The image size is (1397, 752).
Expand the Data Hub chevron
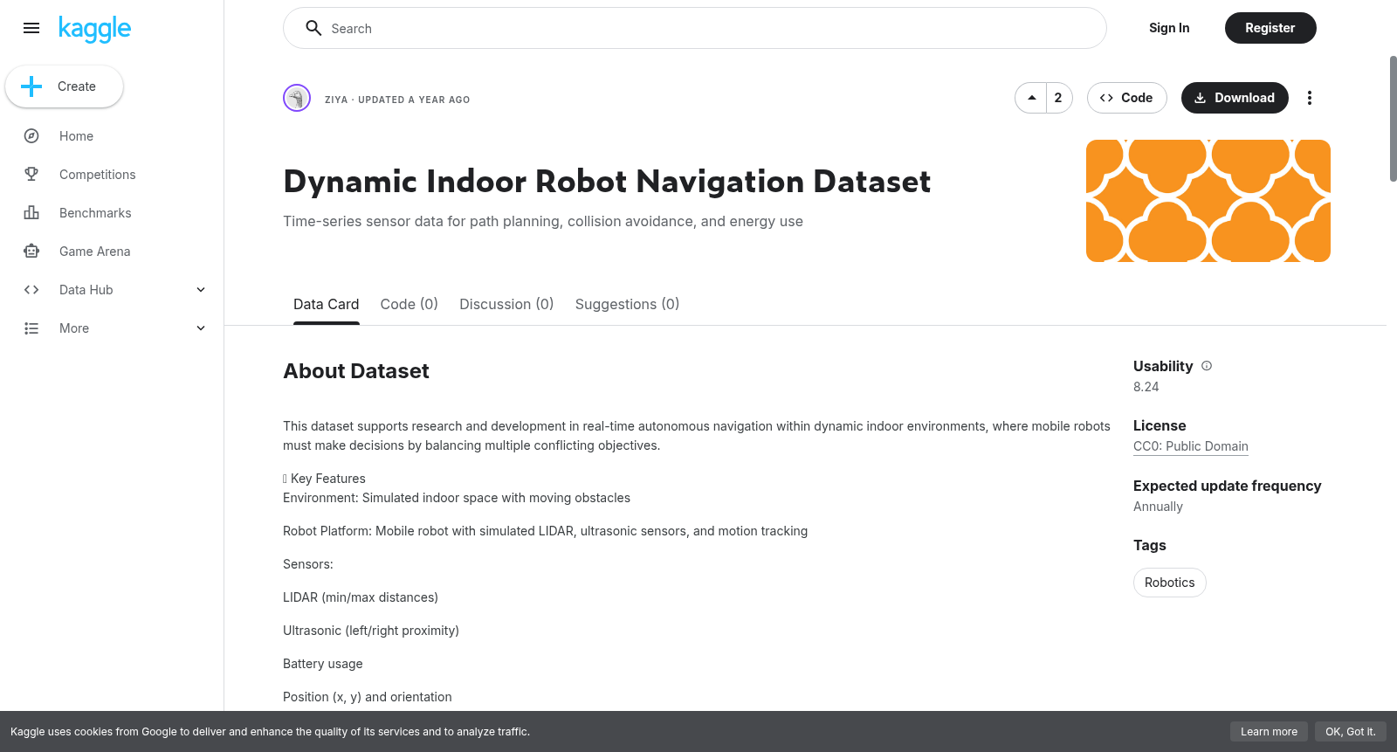[201, 290]
